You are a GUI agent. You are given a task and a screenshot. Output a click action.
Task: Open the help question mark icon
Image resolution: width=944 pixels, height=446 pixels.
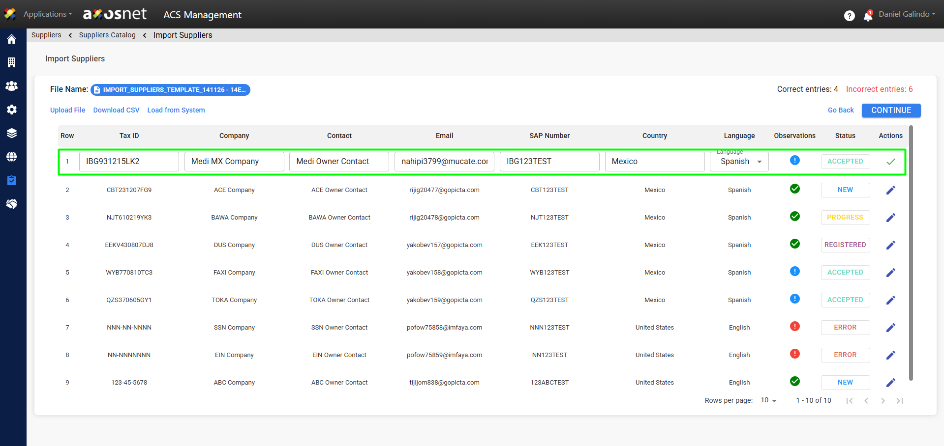point(849,16)
